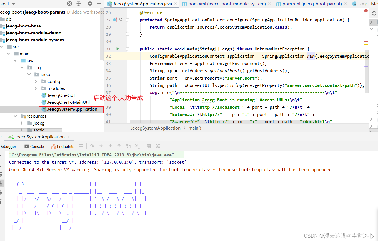Open the Endpoints tab
Viewport: 378px width, 241px height.
point(62,146)
